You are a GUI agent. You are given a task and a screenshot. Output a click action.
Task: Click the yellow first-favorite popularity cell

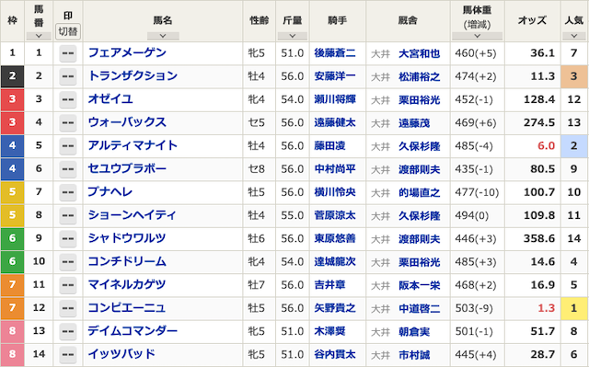(x=573, y=308)
